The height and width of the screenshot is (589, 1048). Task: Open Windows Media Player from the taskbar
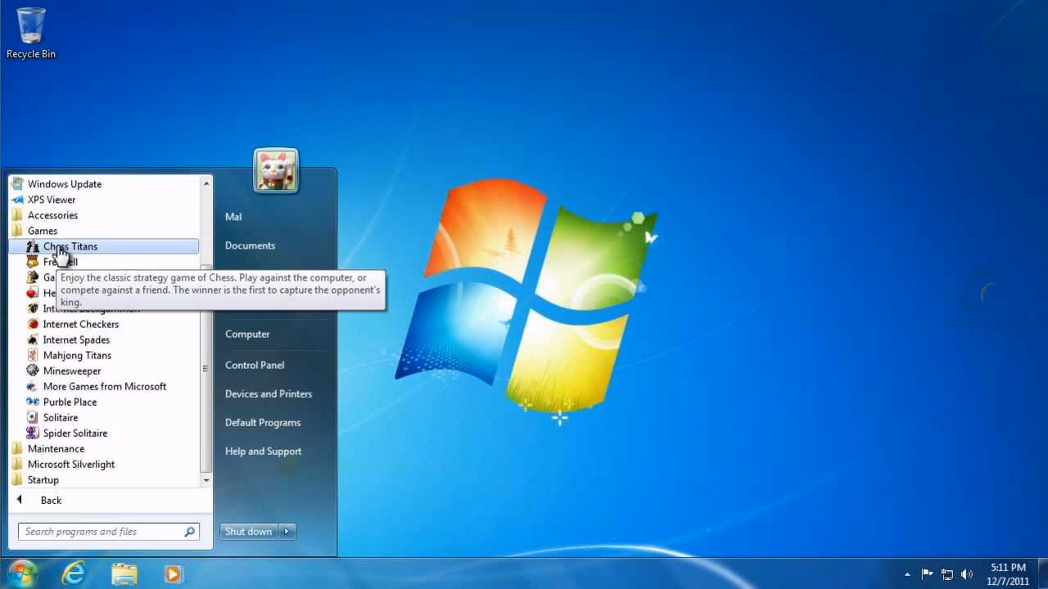click(173, 573)
